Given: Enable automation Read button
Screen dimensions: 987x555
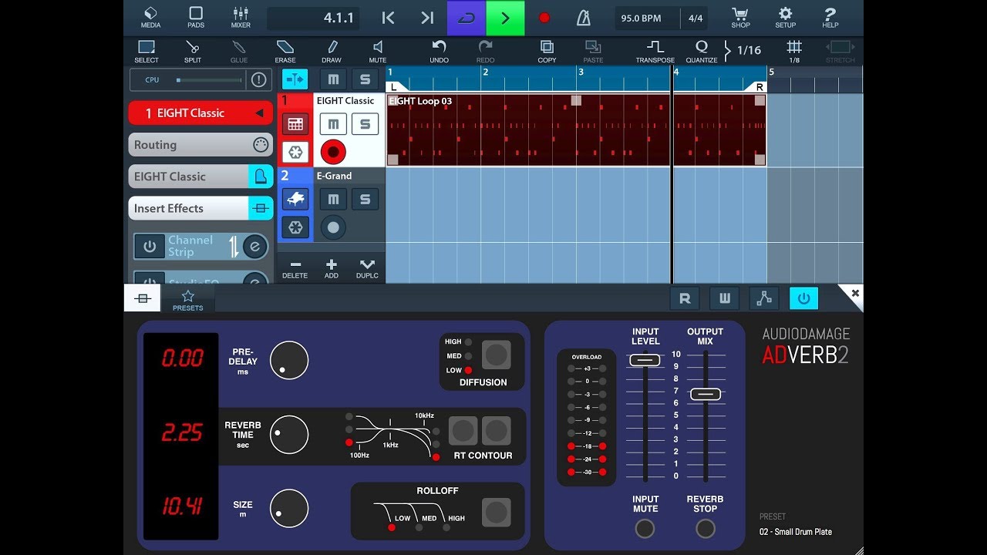Looking at the screenshot, I should click(x=685, y=298).
